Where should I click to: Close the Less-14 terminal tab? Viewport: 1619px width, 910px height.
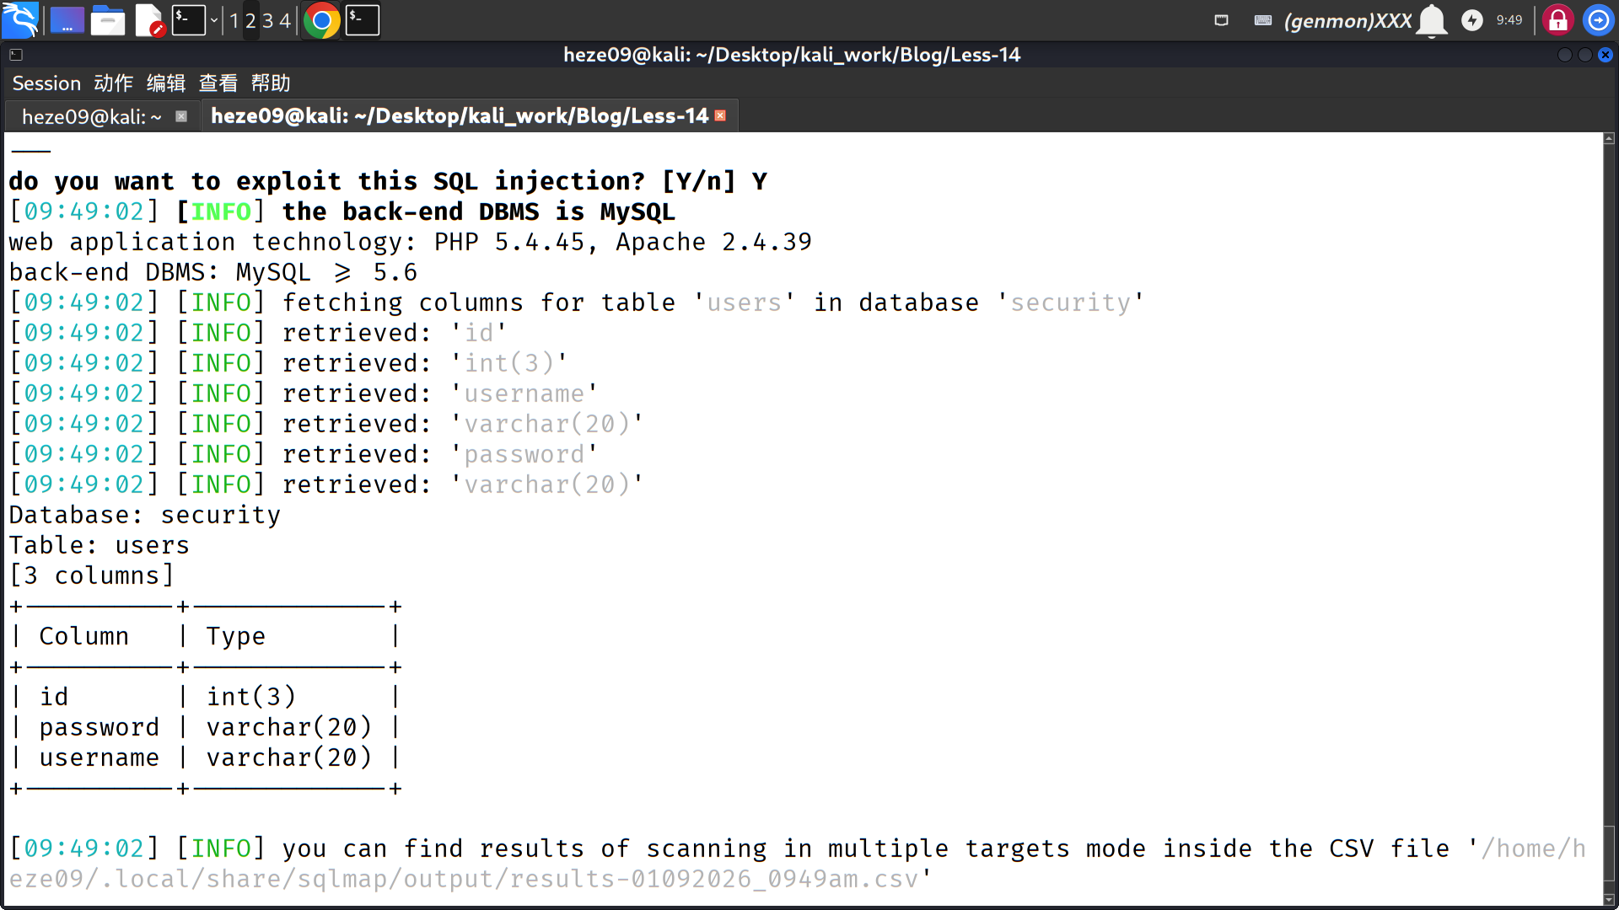(x=720, y=115)
